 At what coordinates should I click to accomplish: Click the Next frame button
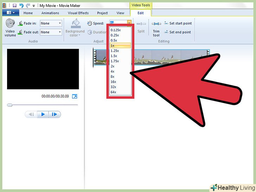55,114
